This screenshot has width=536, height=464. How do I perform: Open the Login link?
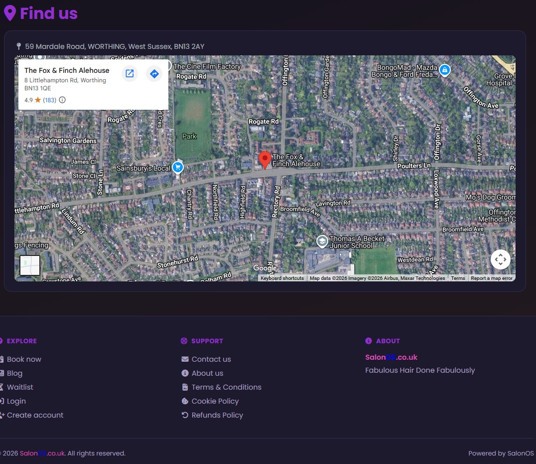pyautogui.click(x=16, y=401)
